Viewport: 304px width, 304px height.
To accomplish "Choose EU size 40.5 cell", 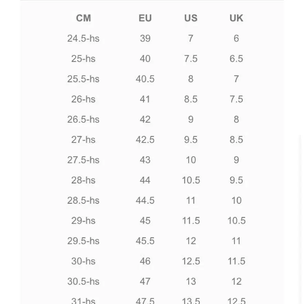I will point(145,79).
